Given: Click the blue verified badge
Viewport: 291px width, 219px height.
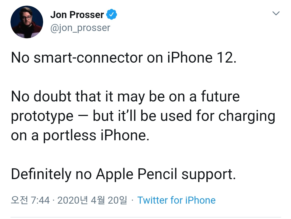Looking at the screenshot, I should tap(111, 14).
